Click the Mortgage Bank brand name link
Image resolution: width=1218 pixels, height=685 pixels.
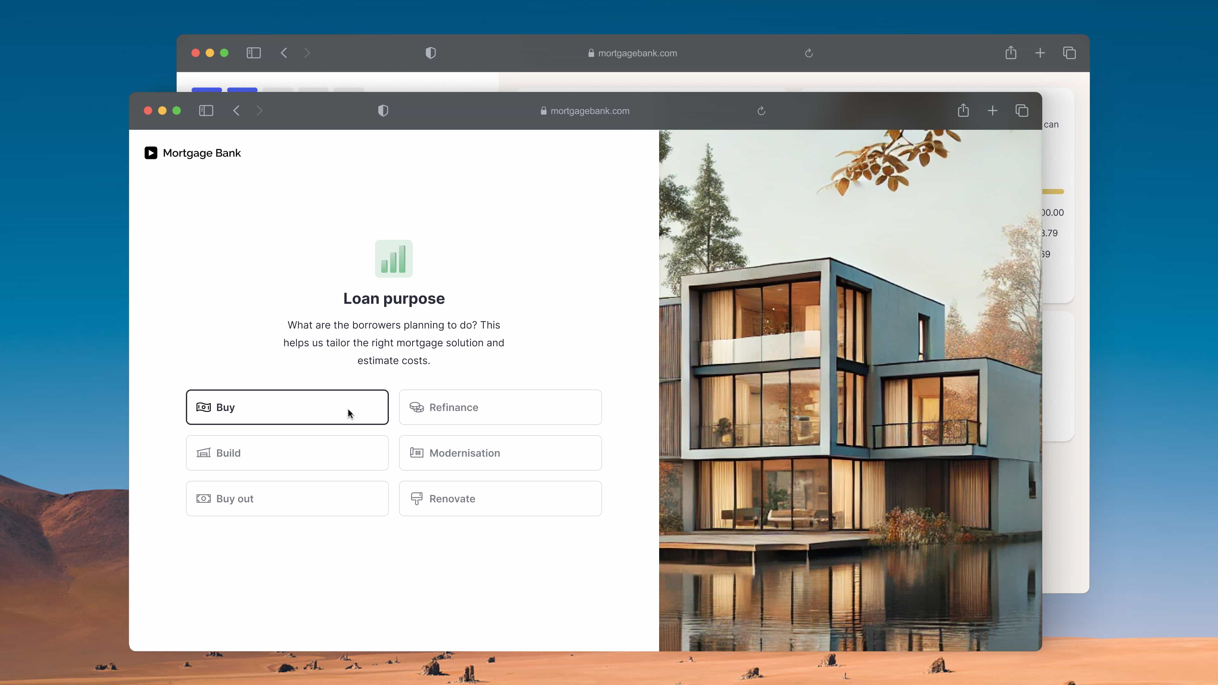pos(202,153)
